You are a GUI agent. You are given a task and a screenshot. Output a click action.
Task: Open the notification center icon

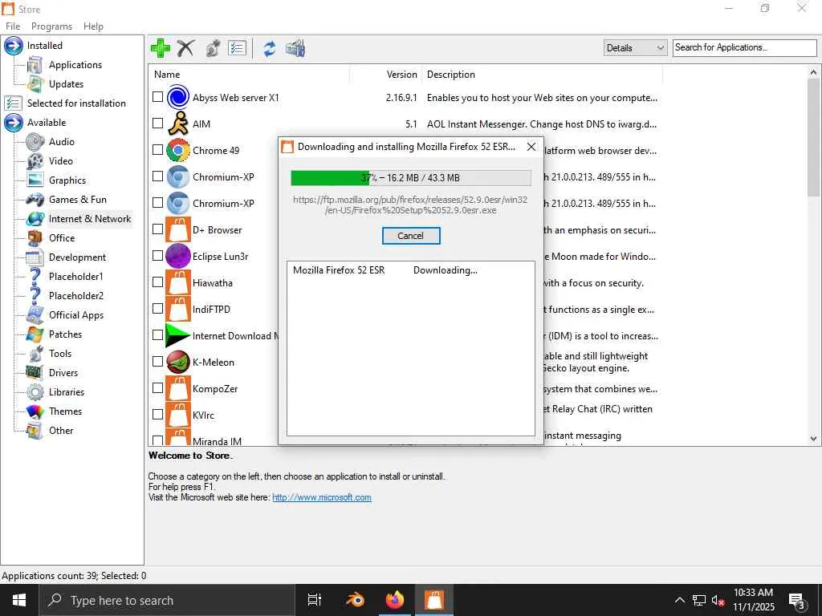(797, 601)
